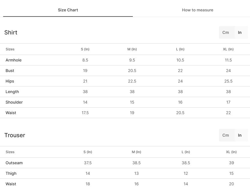Select In units for Shirt table
250x189 pixels.
[240, 32]
